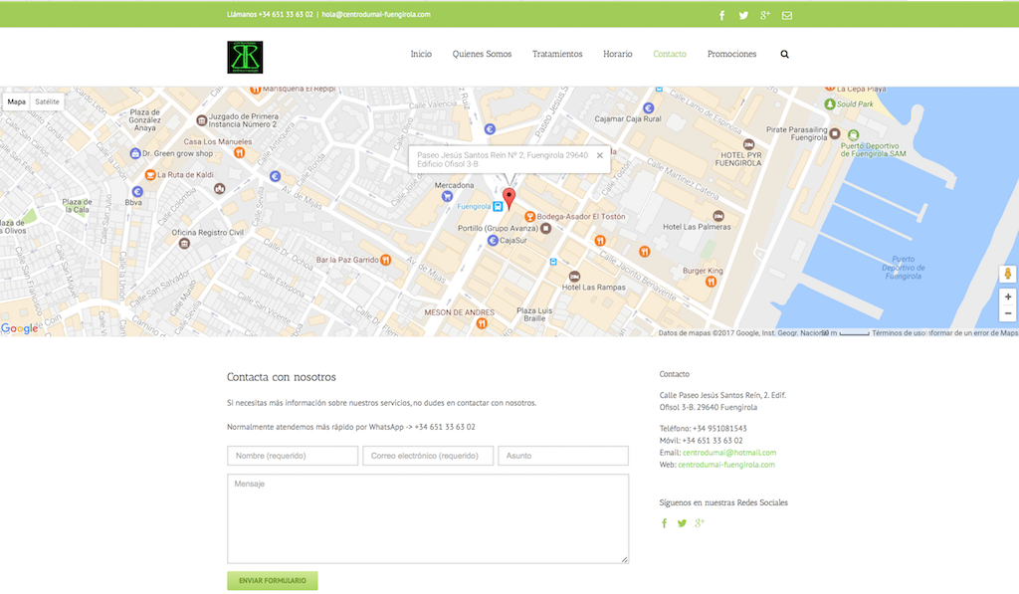Click the email envelope icon in the top bar

(x=787, y=16)
